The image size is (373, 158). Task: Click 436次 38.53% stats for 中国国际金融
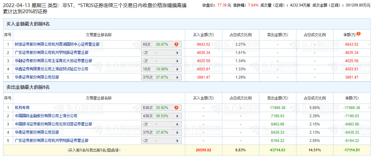tap(161, 116)
